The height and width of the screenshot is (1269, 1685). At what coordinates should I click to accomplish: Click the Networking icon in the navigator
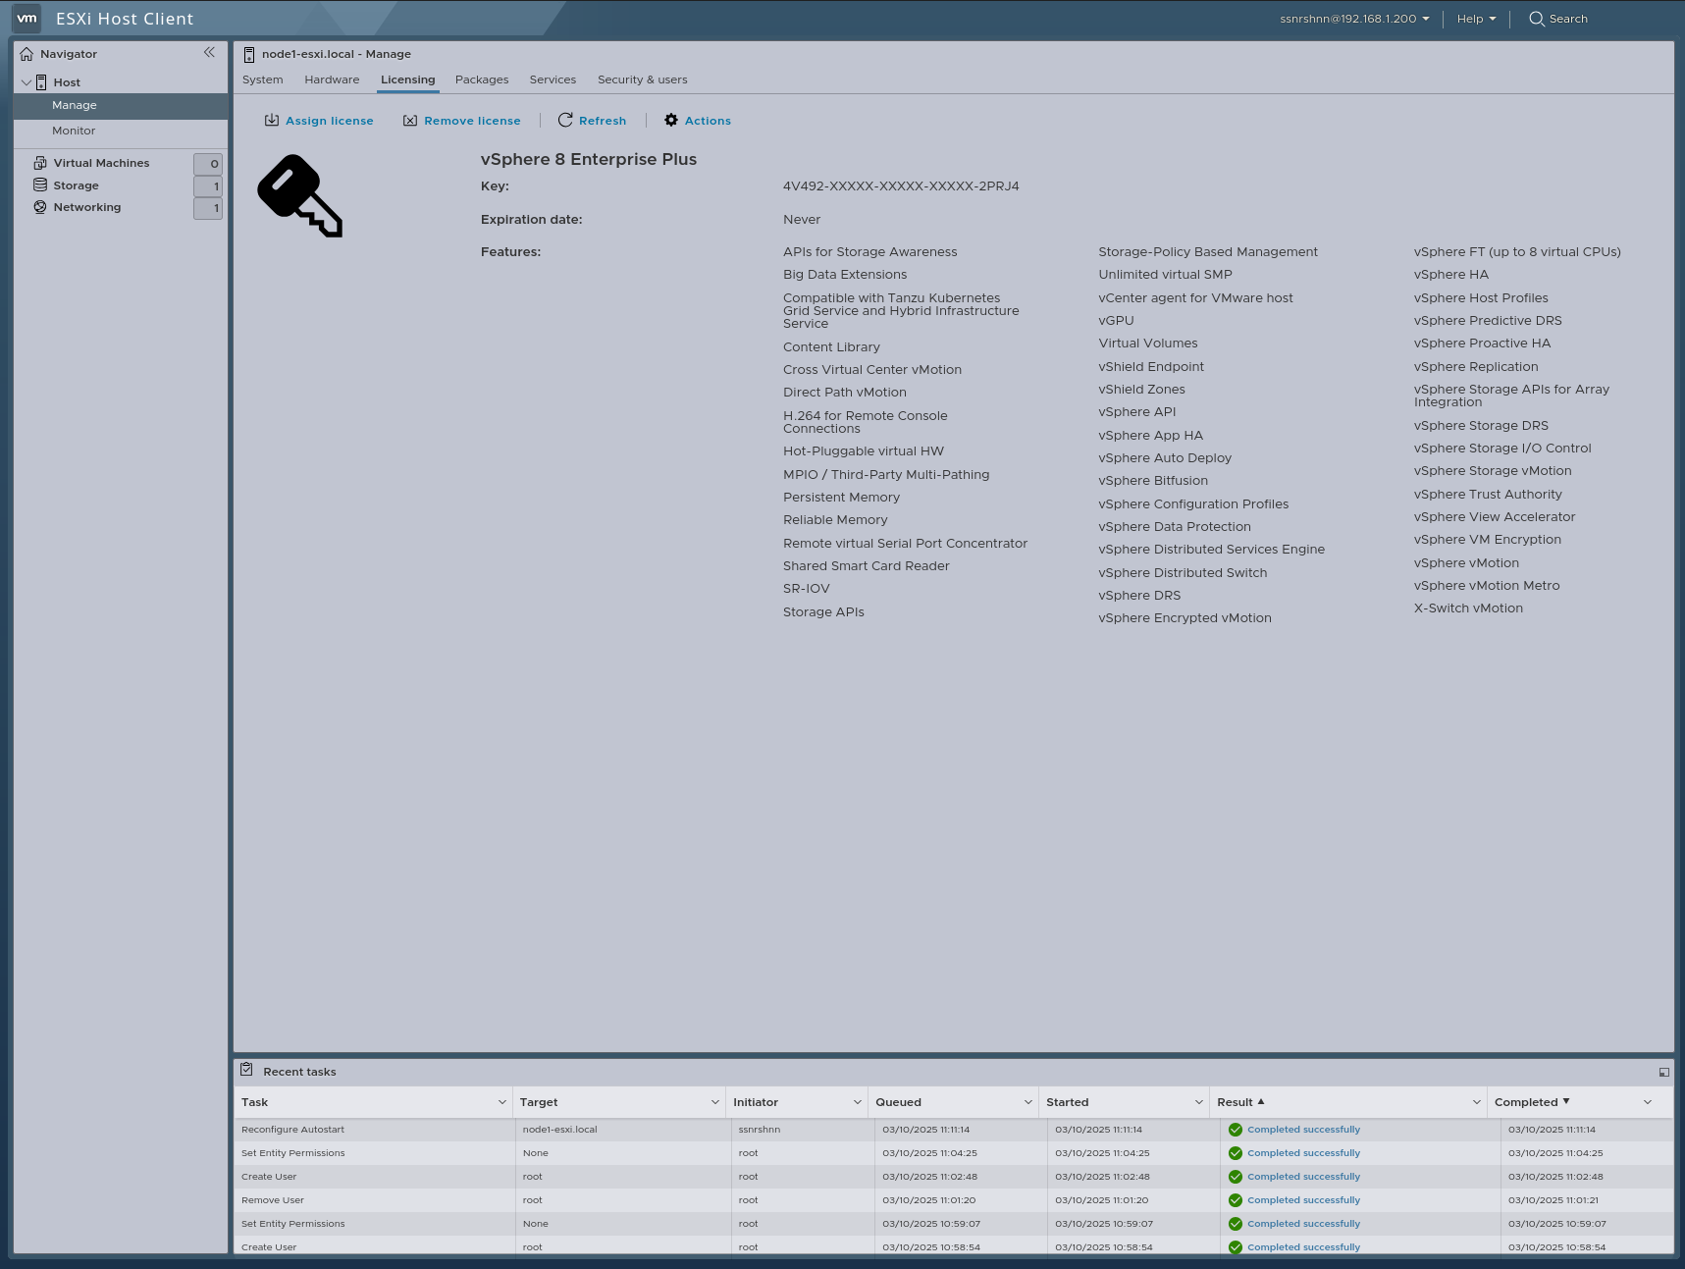click(x=39, y=206)
